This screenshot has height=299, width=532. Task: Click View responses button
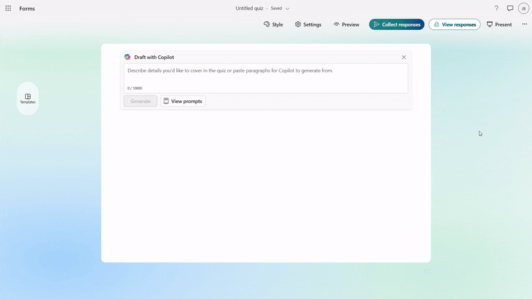[x=454, y=25]
